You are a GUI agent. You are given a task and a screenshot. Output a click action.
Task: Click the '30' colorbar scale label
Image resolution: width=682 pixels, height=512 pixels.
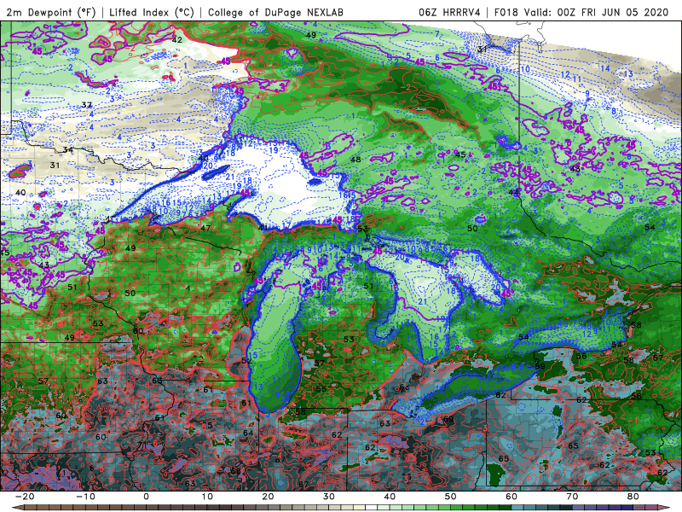329,497
